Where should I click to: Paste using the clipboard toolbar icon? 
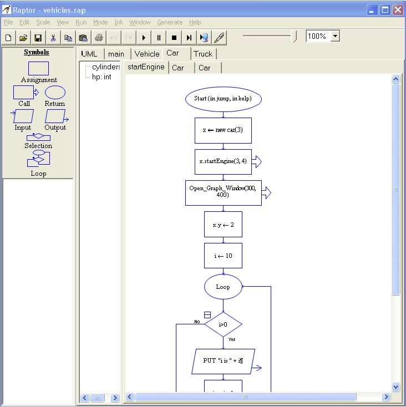(x=83, y=38)
